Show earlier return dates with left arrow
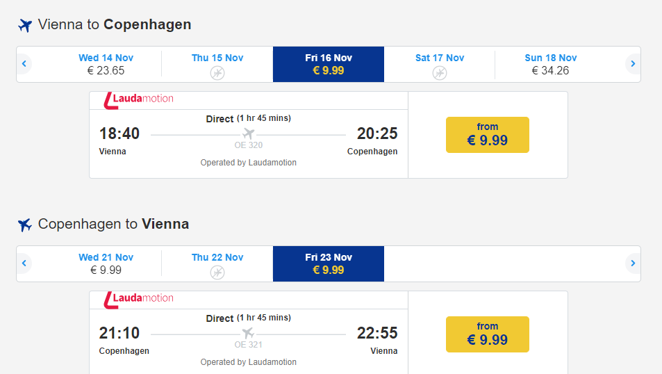 point(24,263)
